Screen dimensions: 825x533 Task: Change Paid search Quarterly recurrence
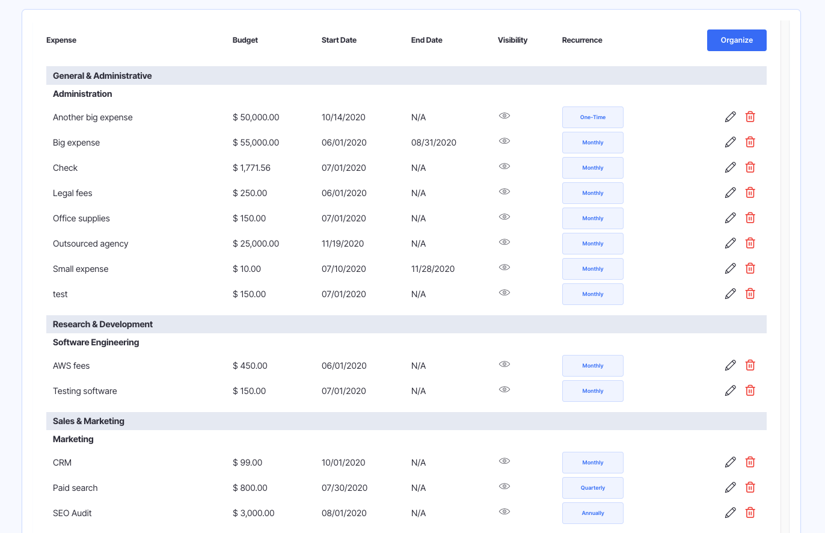click(x=592, y=487)
